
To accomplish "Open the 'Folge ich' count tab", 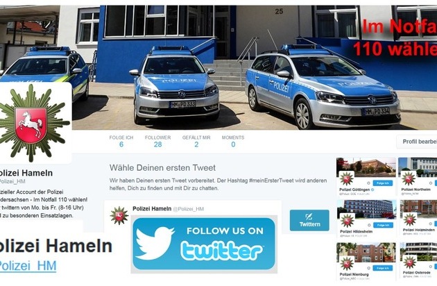I will coord(121,141).
